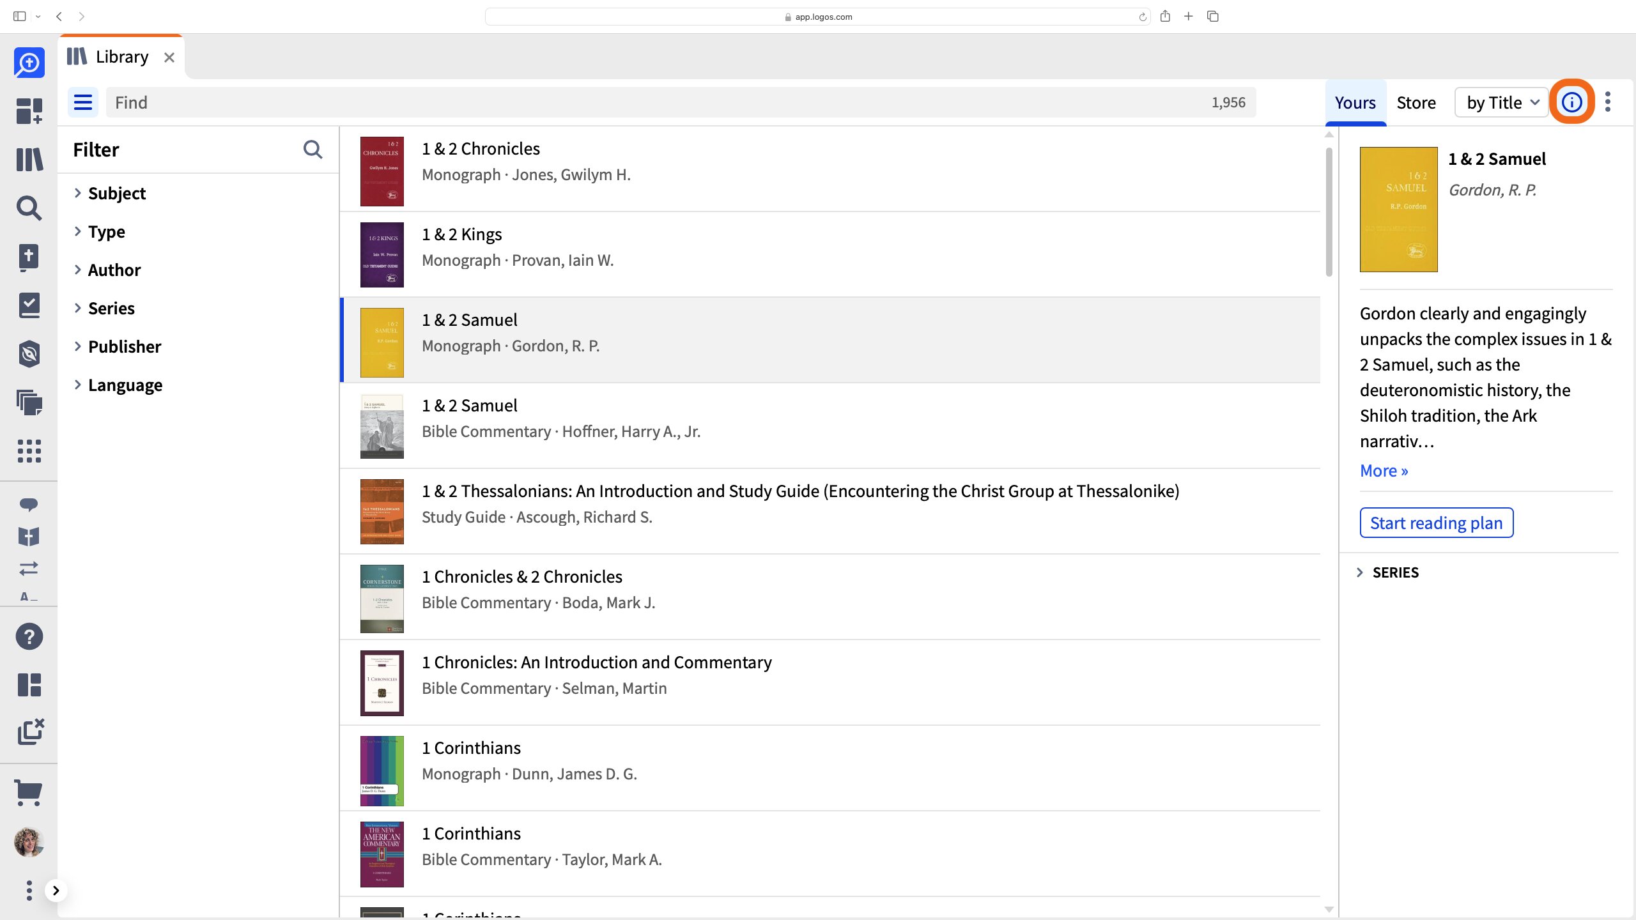Toggle the filter sidebar hamburger button

pyautogui.click(x=83, y=102)
